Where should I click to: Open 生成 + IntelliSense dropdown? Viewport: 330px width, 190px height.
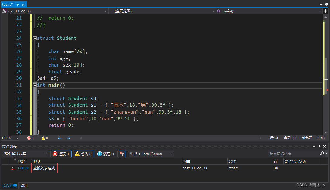tap(151, 154)
